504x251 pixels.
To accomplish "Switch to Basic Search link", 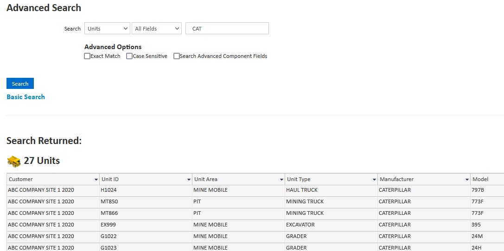I will (x=26, y=97).
